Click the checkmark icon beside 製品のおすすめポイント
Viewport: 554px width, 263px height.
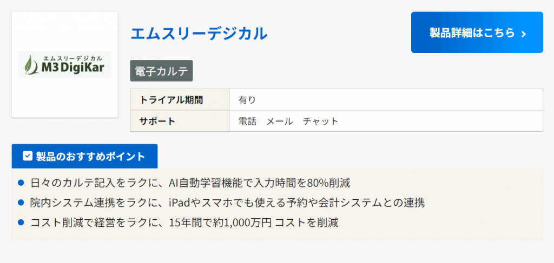click(28, 156)
